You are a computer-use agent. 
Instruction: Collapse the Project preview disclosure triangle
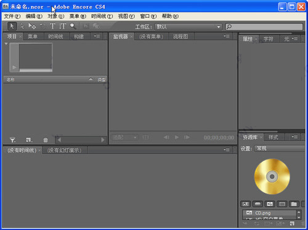[x=6, y=44]
